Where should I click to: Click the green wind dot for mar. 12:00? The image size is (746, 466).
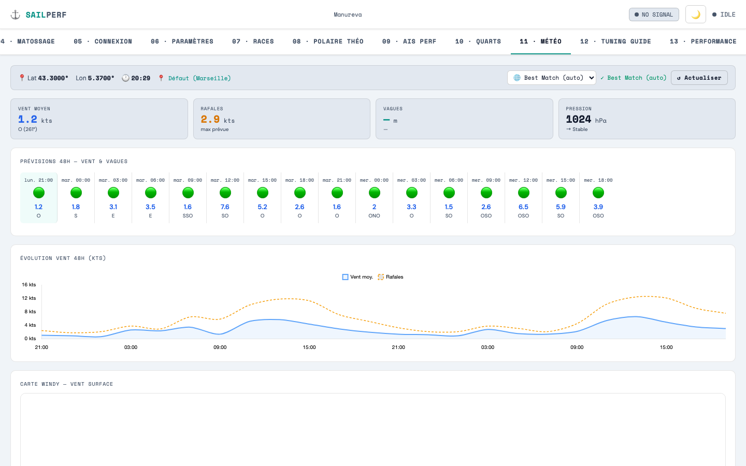click(x=225, y=193)
